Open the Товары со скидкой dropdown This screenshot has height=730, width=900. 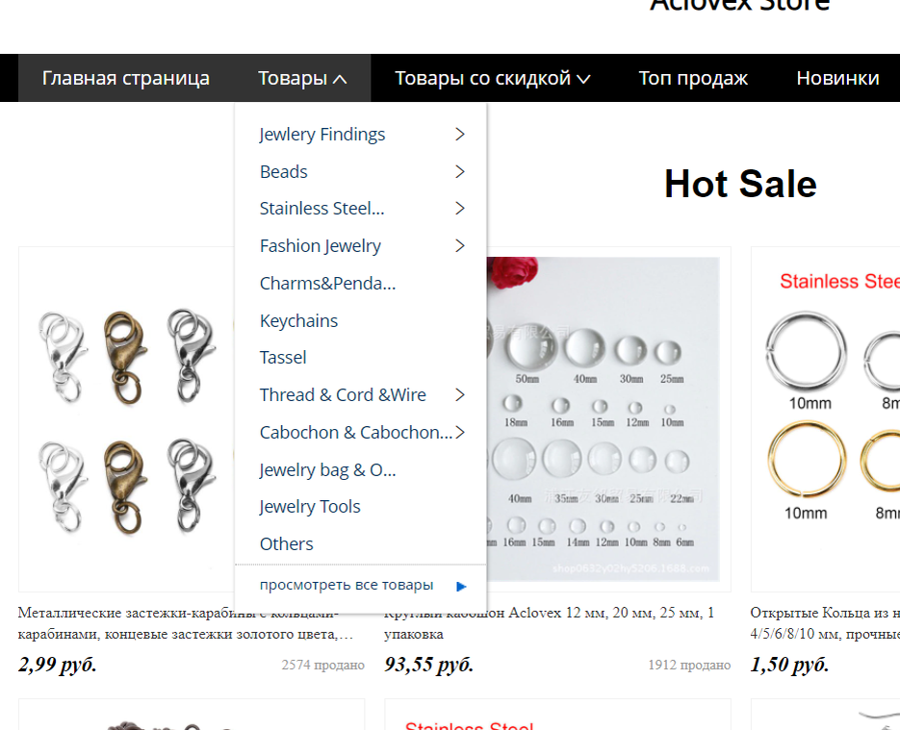(x=493, y=78)
